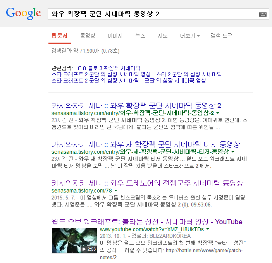Open the Google logo homepage
The width and height of the screenshot is (272, 263).
pyautogui.click(x=23, y=13)
